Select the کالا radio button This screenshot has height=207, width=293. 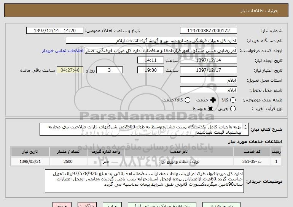pyautogui.click(x=233, y=100)
